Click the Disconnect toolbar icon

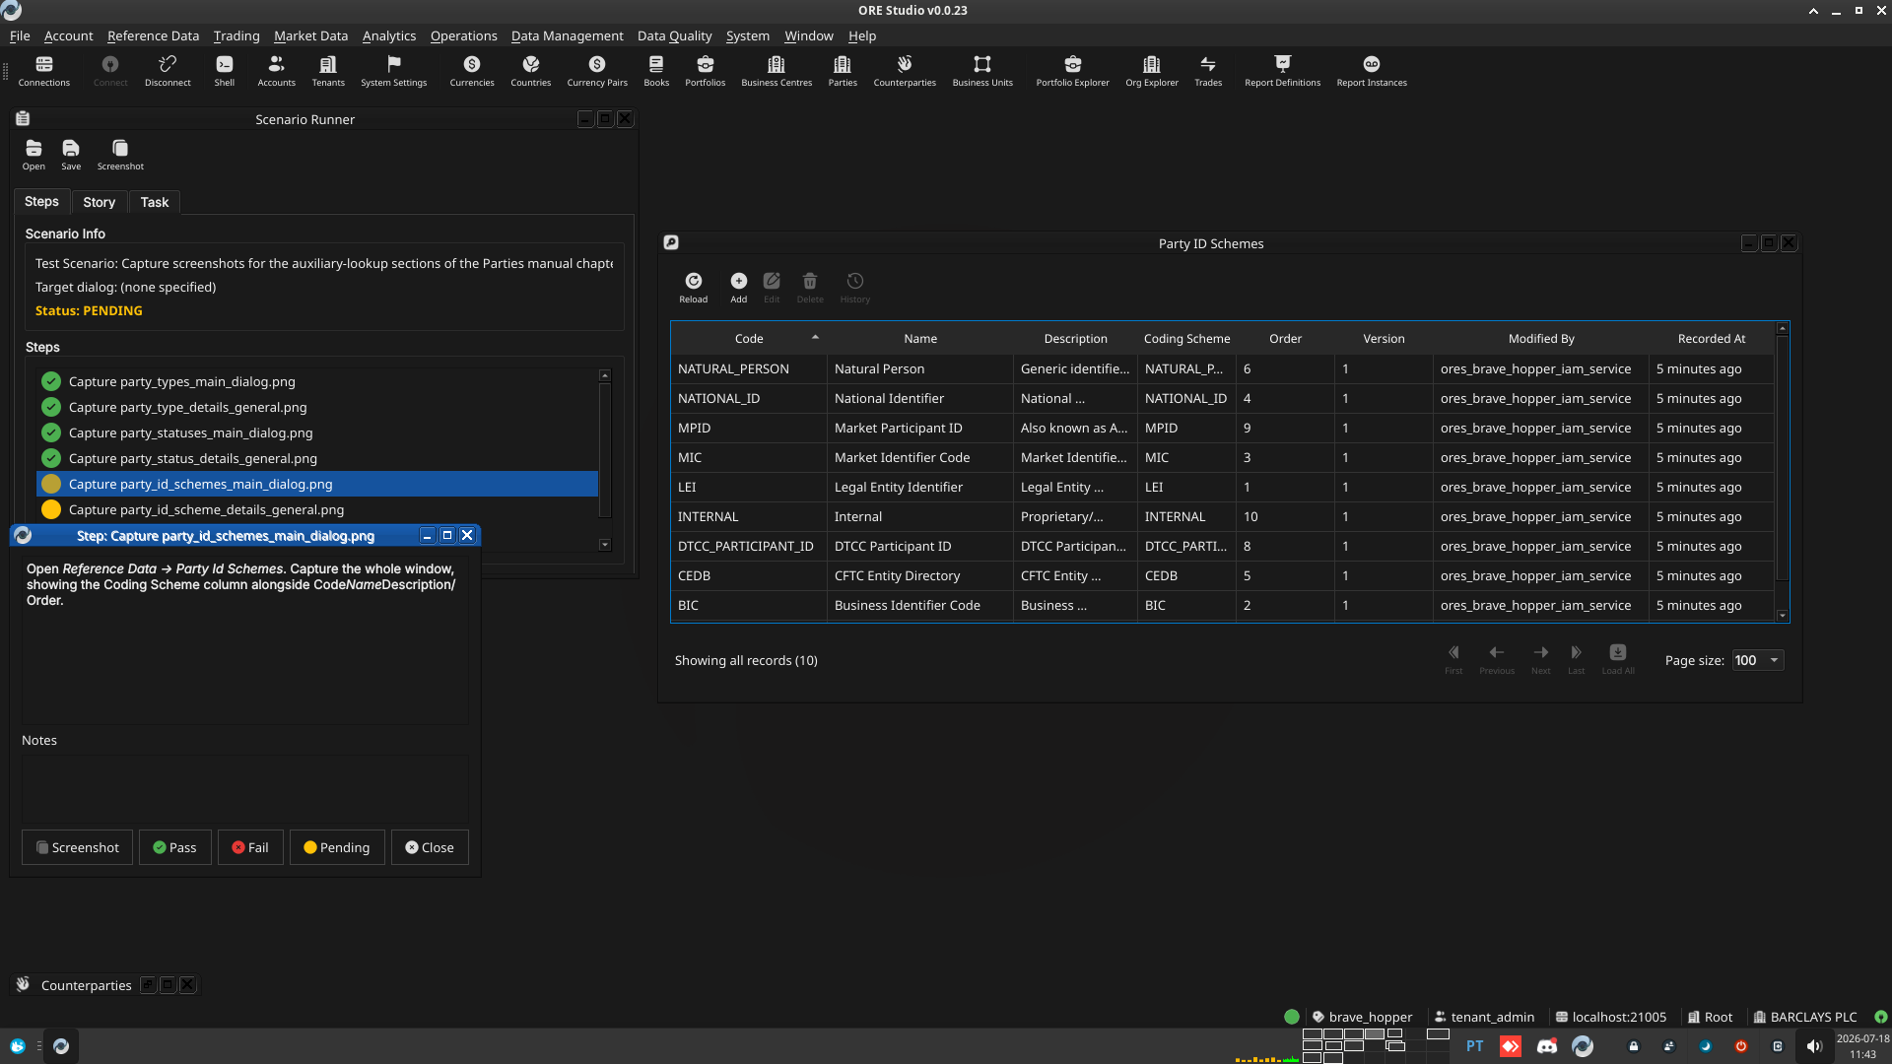click(x=168, y=71)
